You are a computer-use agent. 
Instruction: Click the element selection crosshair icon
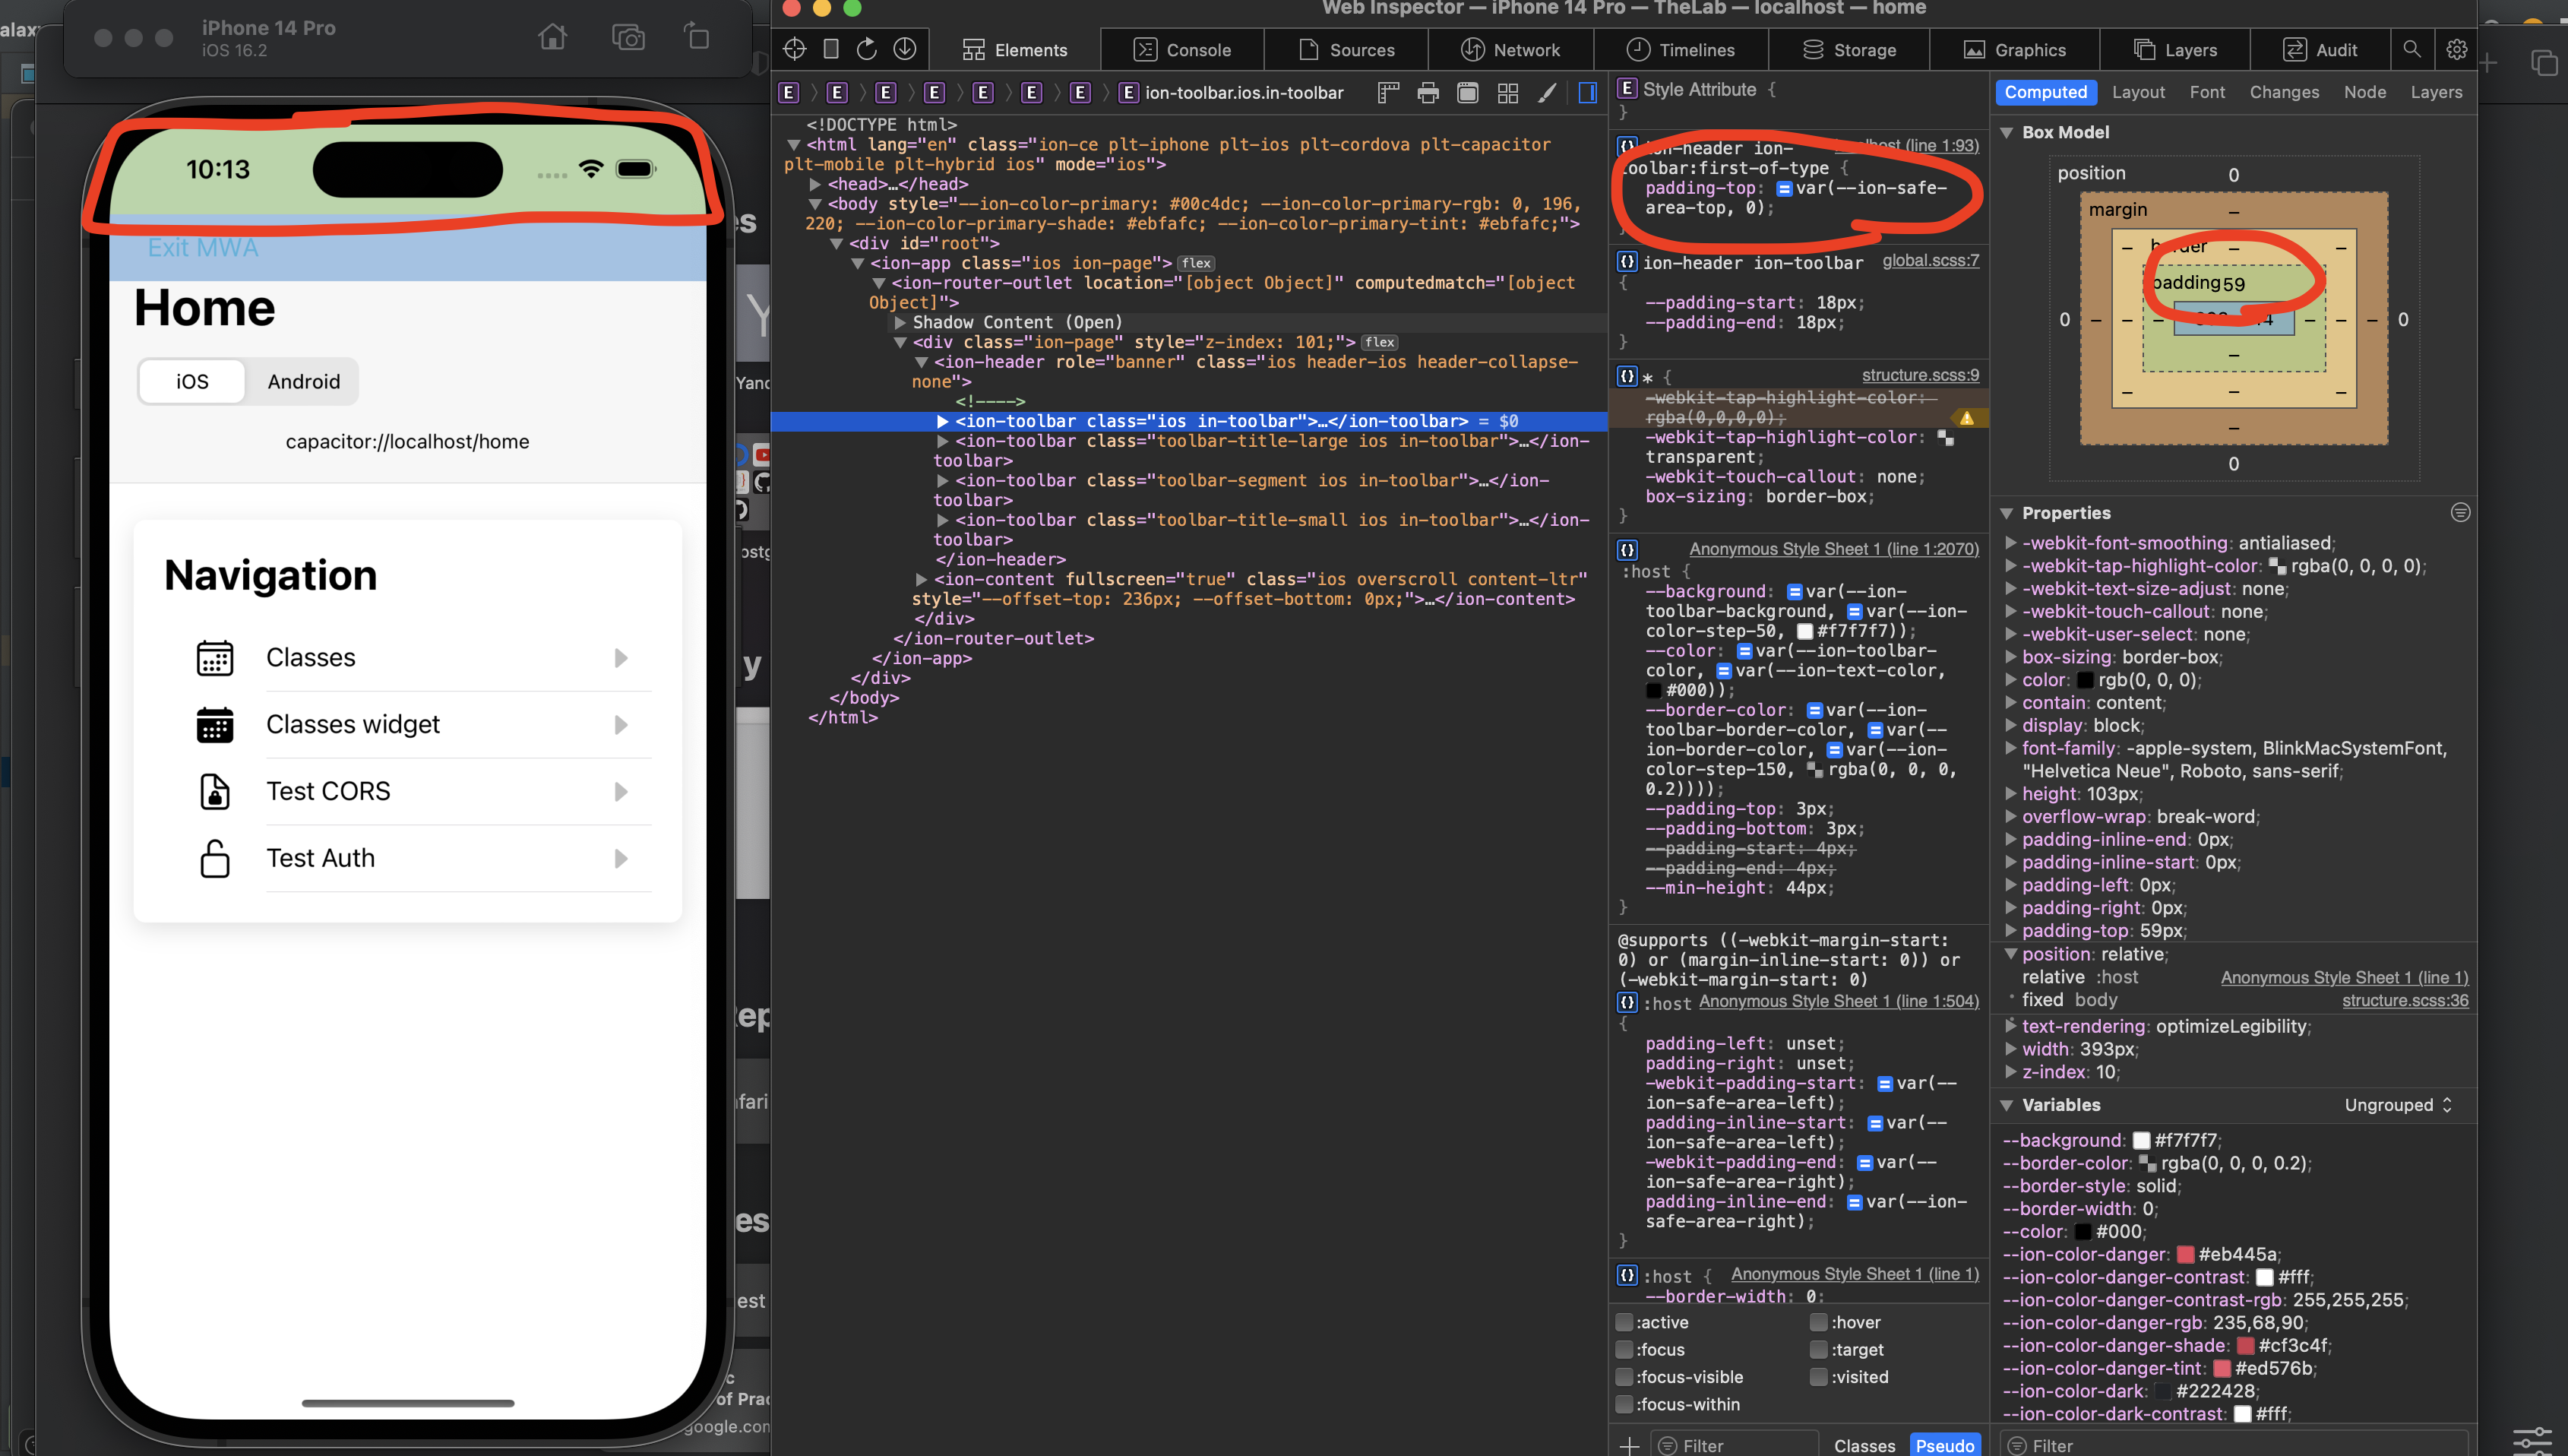click(795, 49)
